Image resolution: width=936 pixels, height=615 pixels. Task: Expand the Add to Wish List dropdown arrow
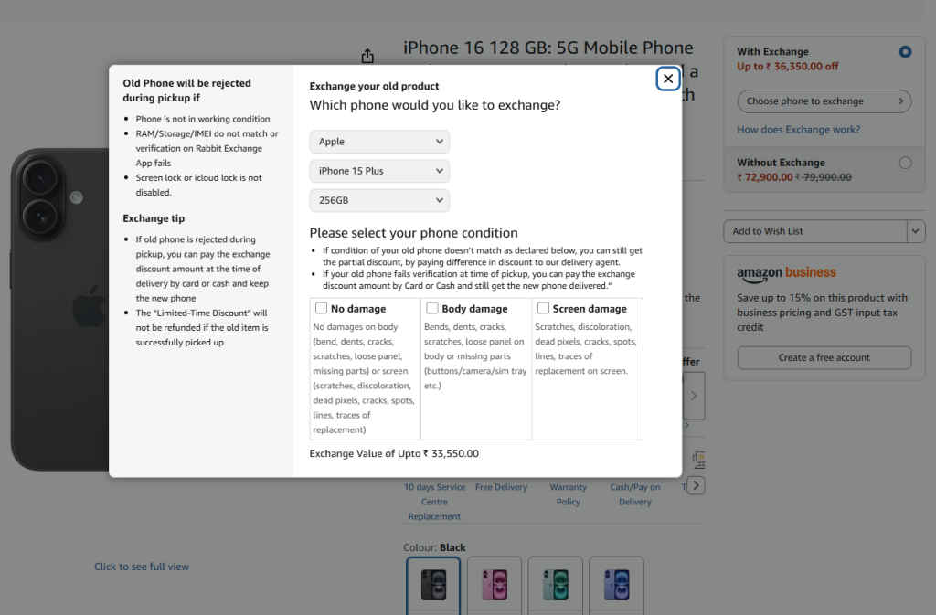point(914,231)
